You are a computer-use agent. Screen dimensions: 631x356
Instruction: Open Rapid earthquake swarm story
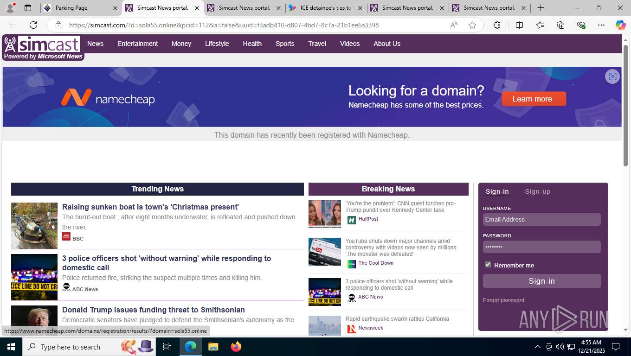coord(397,319)
